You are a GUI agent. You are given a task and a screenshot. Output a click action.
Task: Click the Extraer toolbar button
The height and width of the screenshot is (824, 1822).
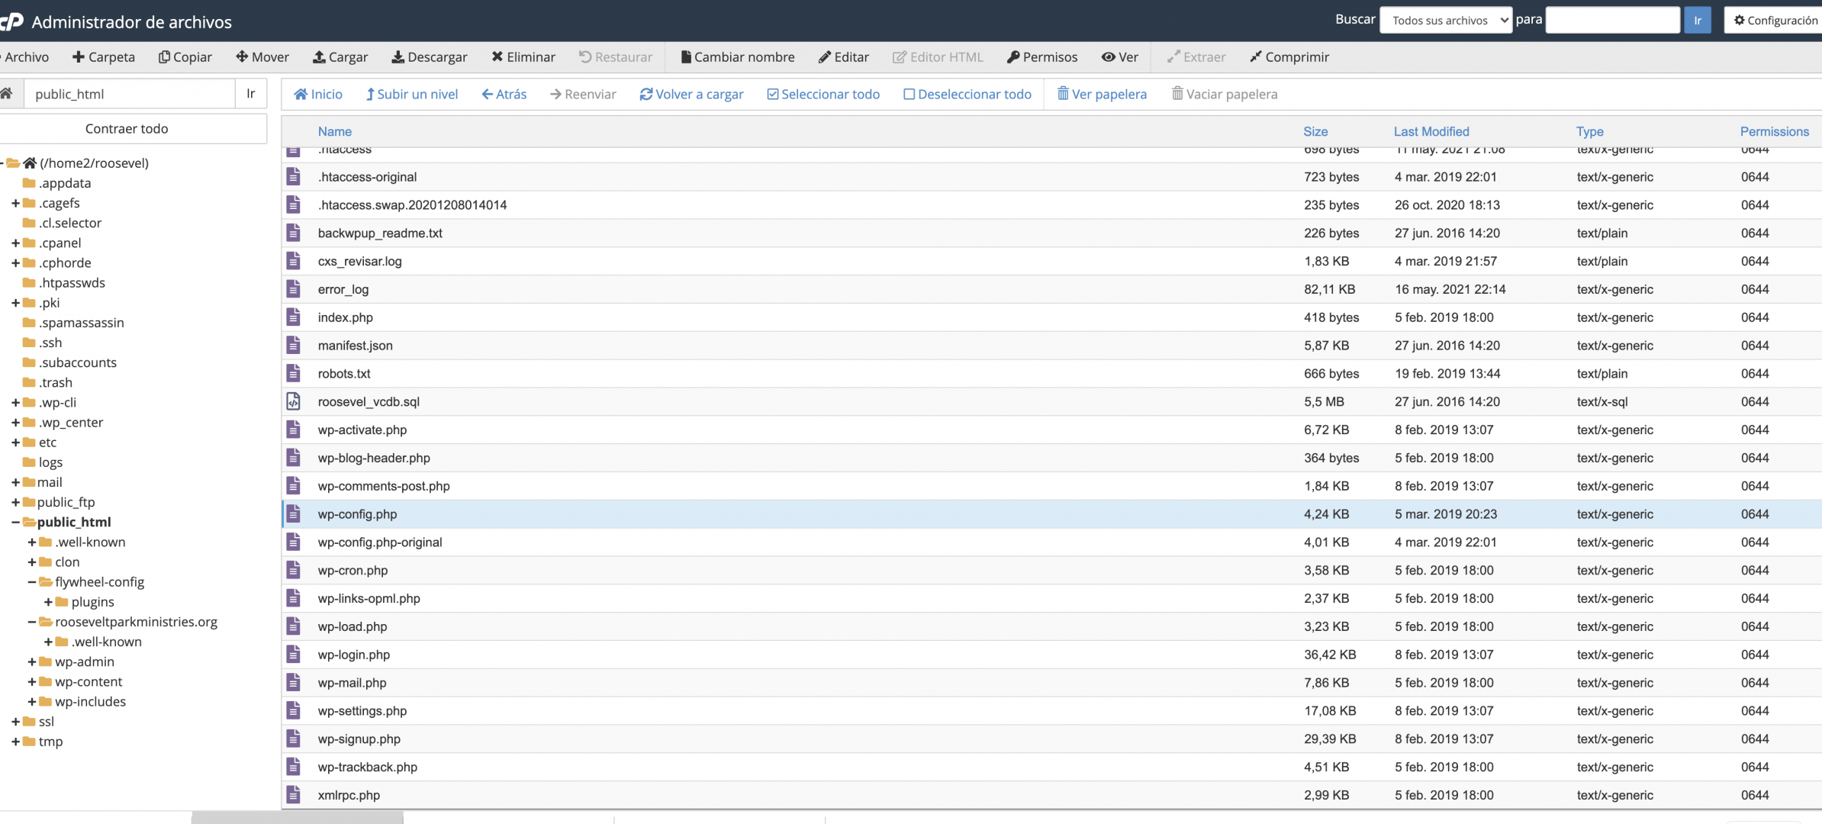pyautogui.click(x=1196, y=57)
